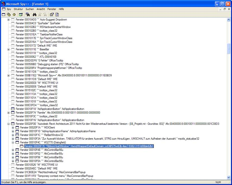The width and height of the screenshot is (232, 185).
Task: Activate the Find Window finder tool
Action: click(27, 14)
